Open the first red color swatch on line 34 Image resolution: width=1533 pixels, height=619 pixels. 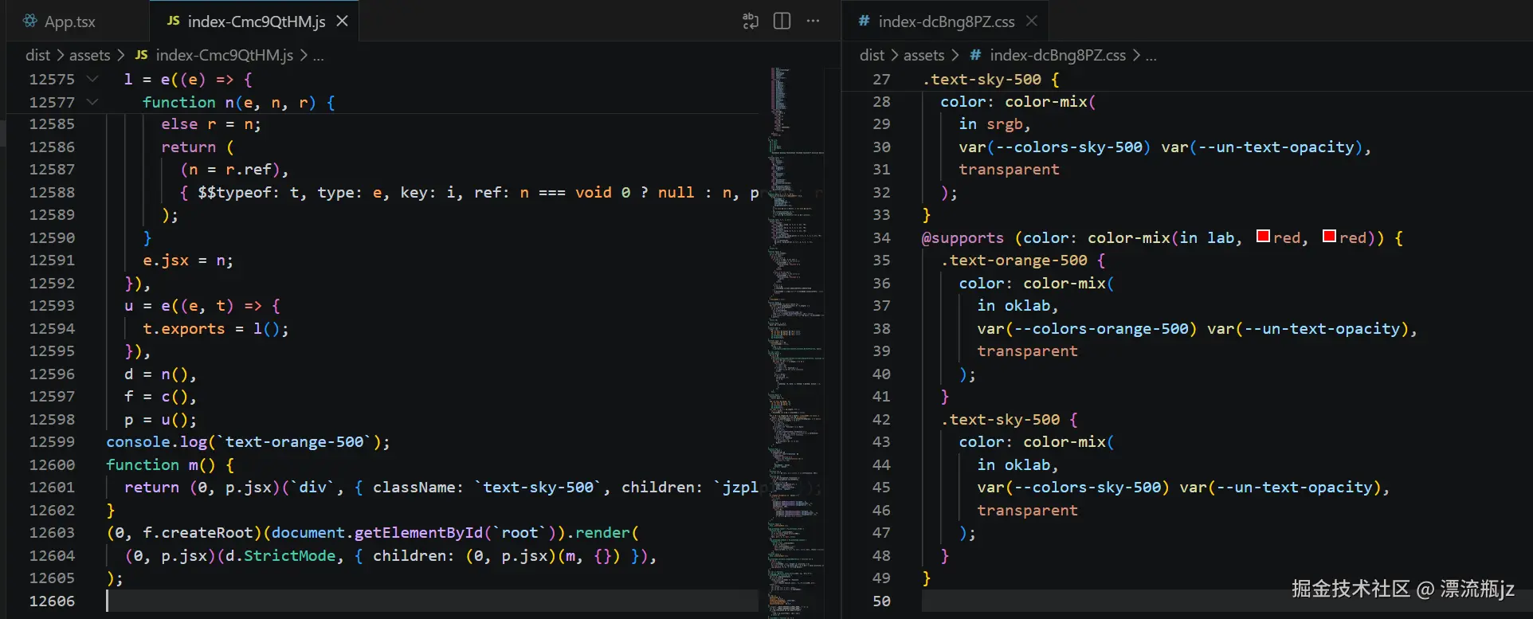pyautogui.click(x=1263, y=237)
